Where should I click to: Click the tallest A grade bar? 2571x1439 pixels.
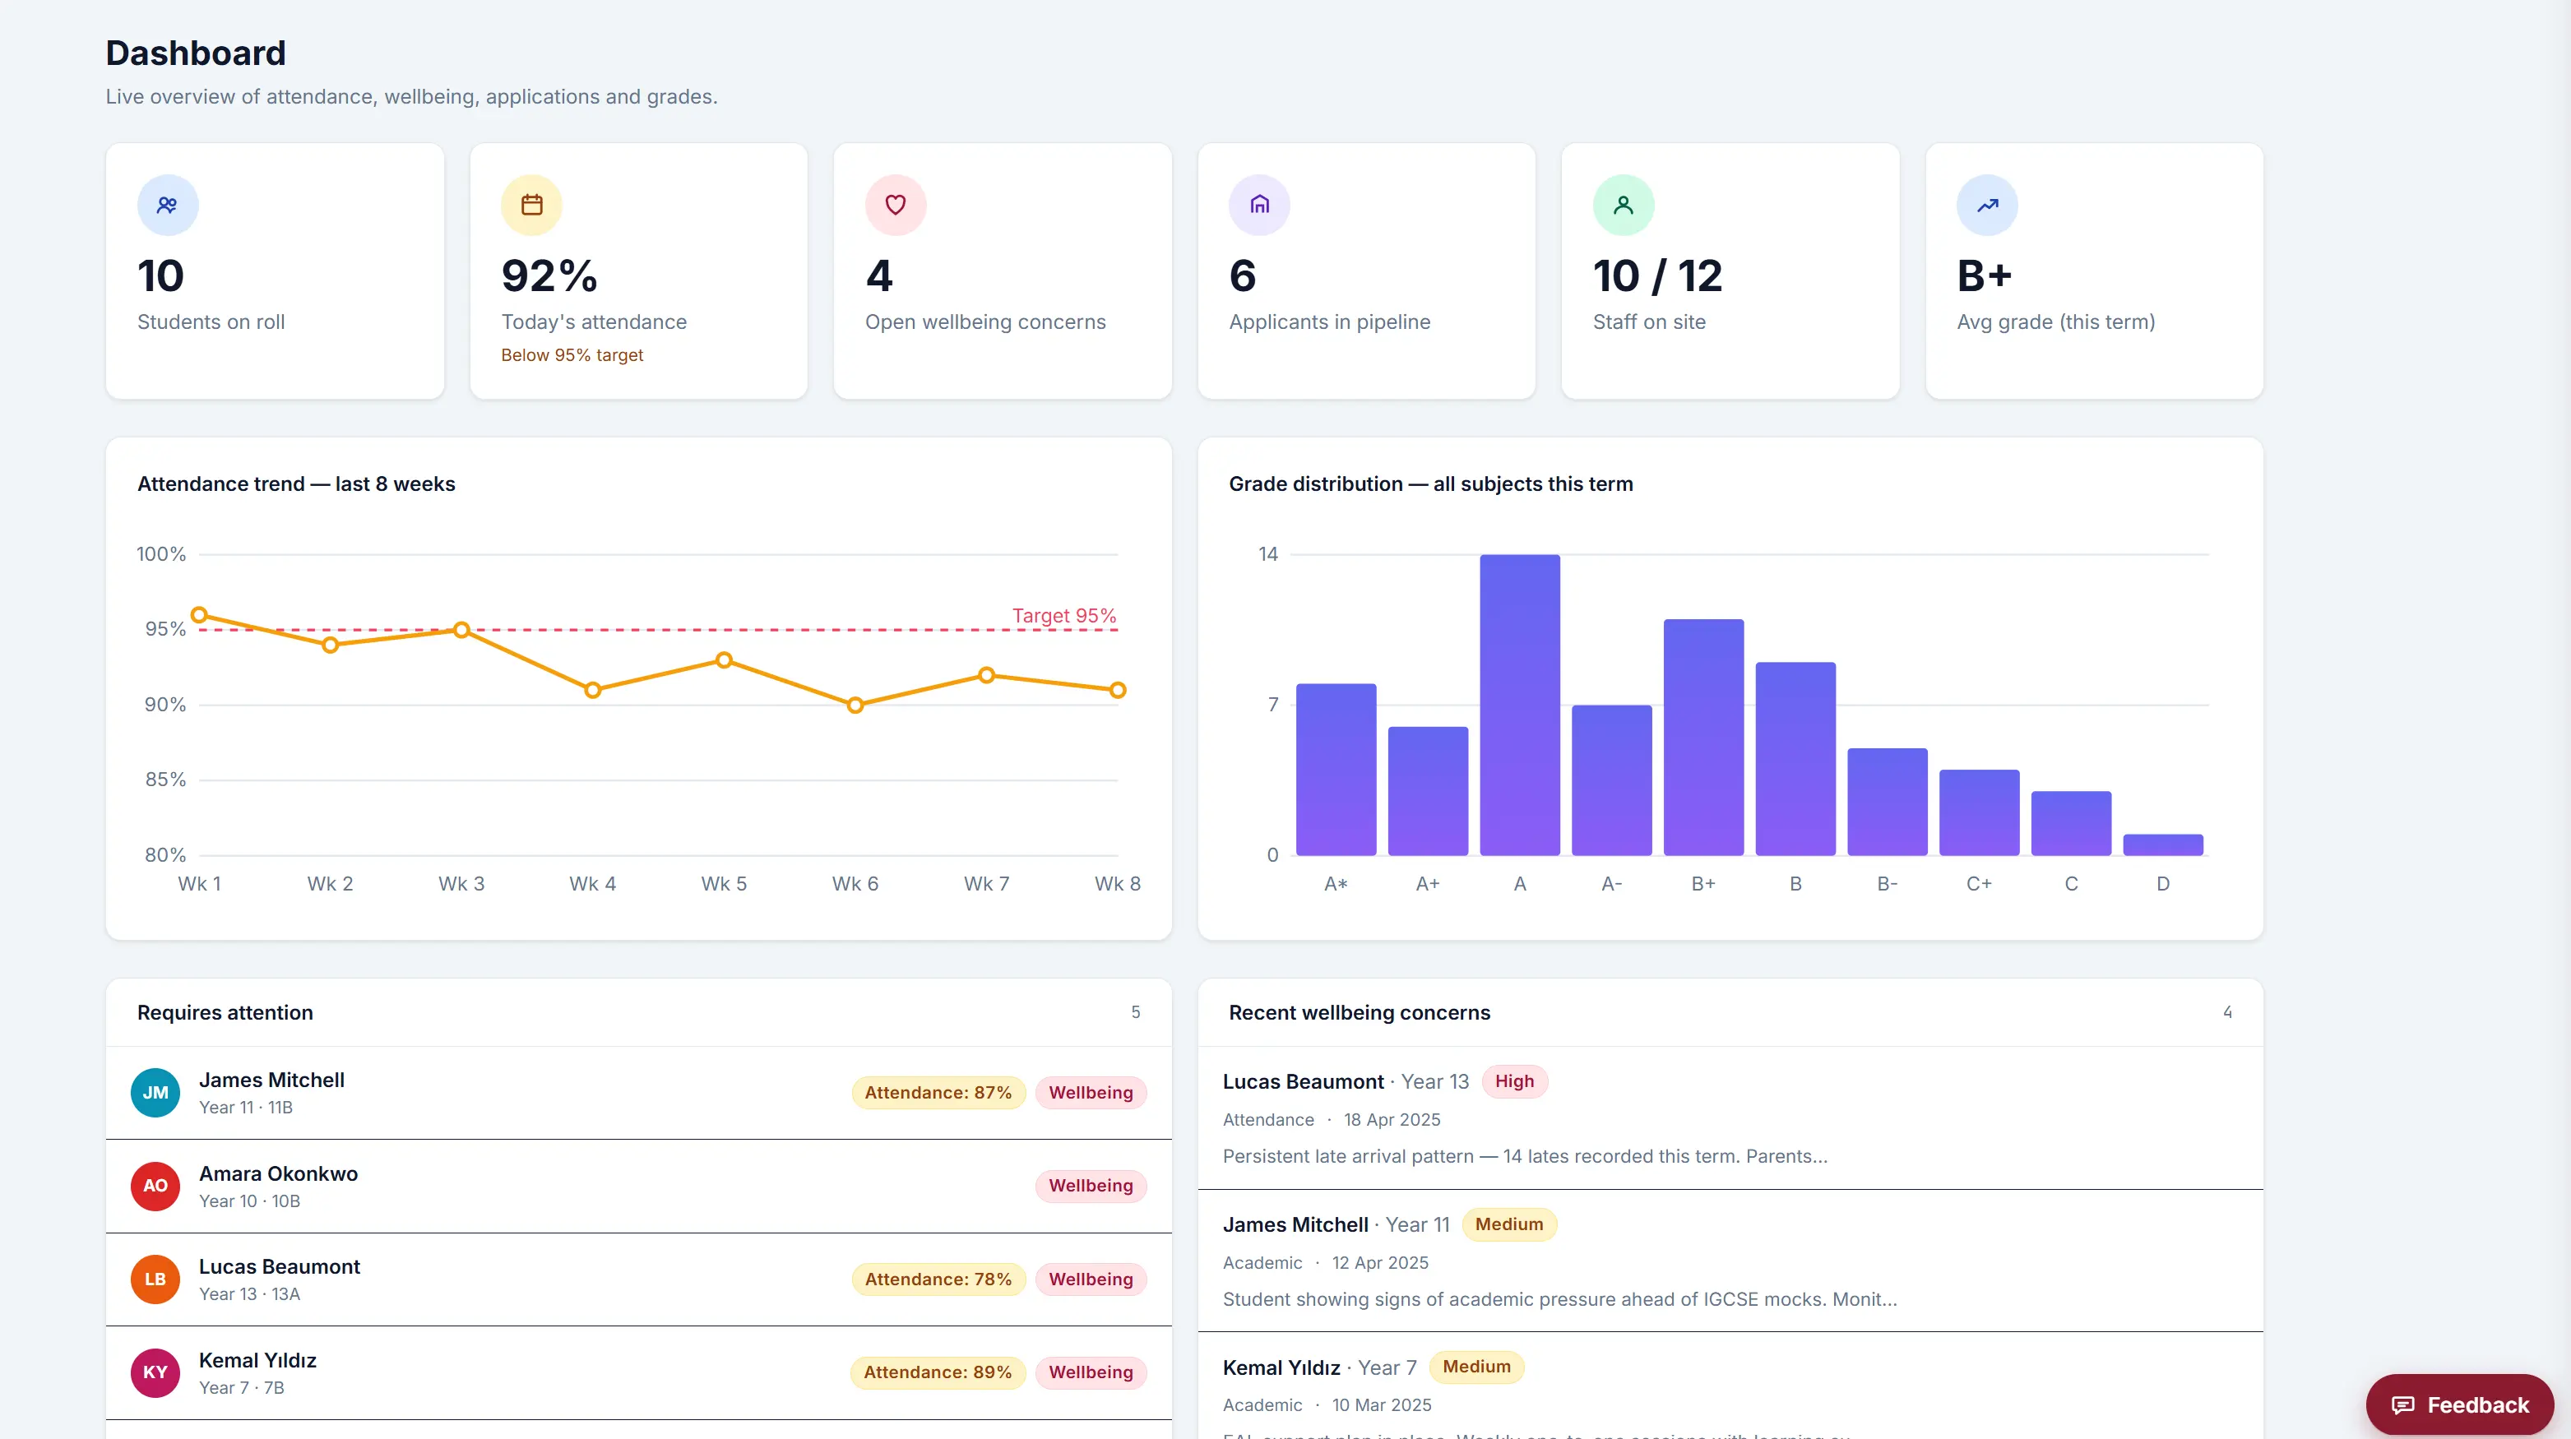tap(1519, 705)
